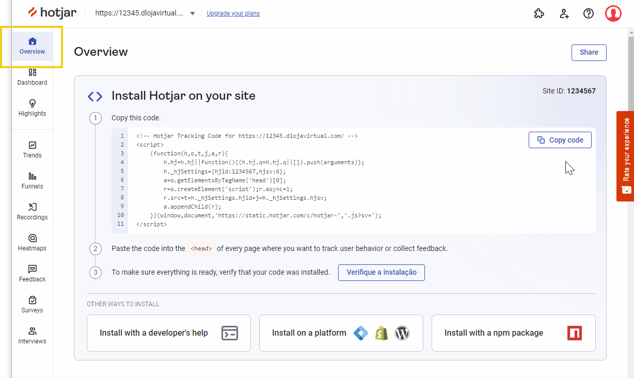Open Surveys in sidebar
The height and width of the screenshot is (378, 634).
coord(32,305)
